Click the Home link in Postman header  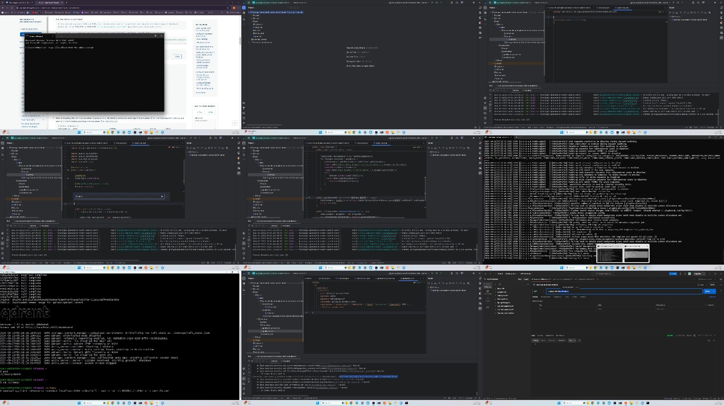point(500,273)
